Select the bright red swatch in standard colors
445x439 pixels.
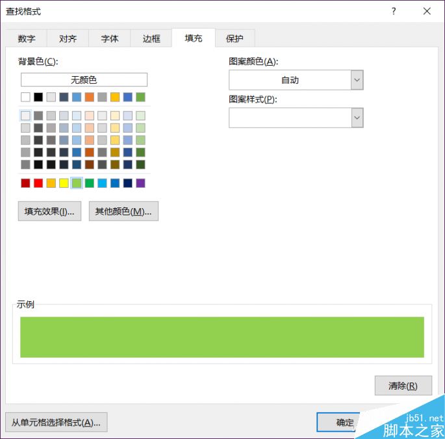[x=38, y=183]
